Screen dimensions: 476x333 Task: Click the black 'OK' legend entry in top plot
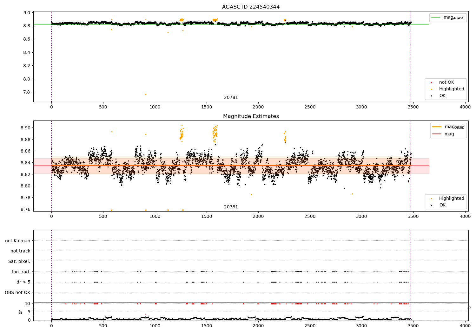(439, 96)
